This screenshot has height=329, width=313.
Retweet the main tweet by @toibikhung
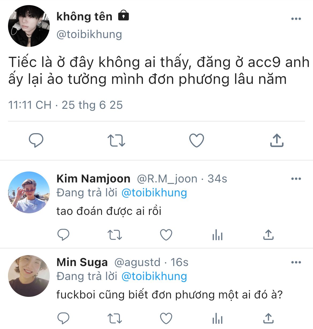(116, 140)
